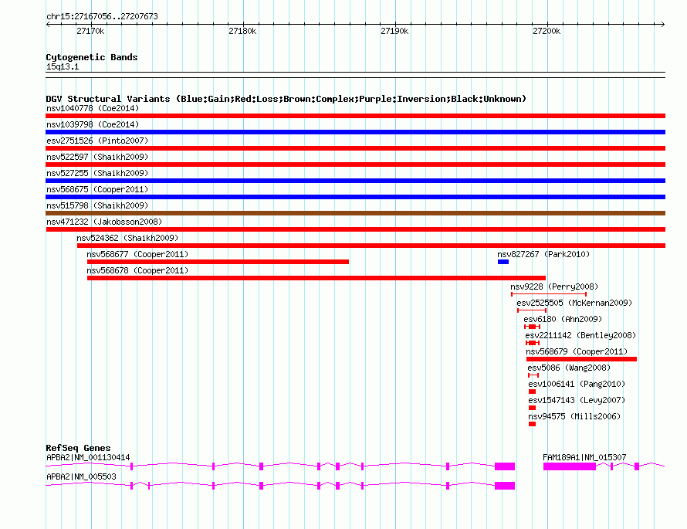This screenshot has width=687, height=529.
Task: Click the left arrowhead of the ruler
Action: [x=48, y=24]
